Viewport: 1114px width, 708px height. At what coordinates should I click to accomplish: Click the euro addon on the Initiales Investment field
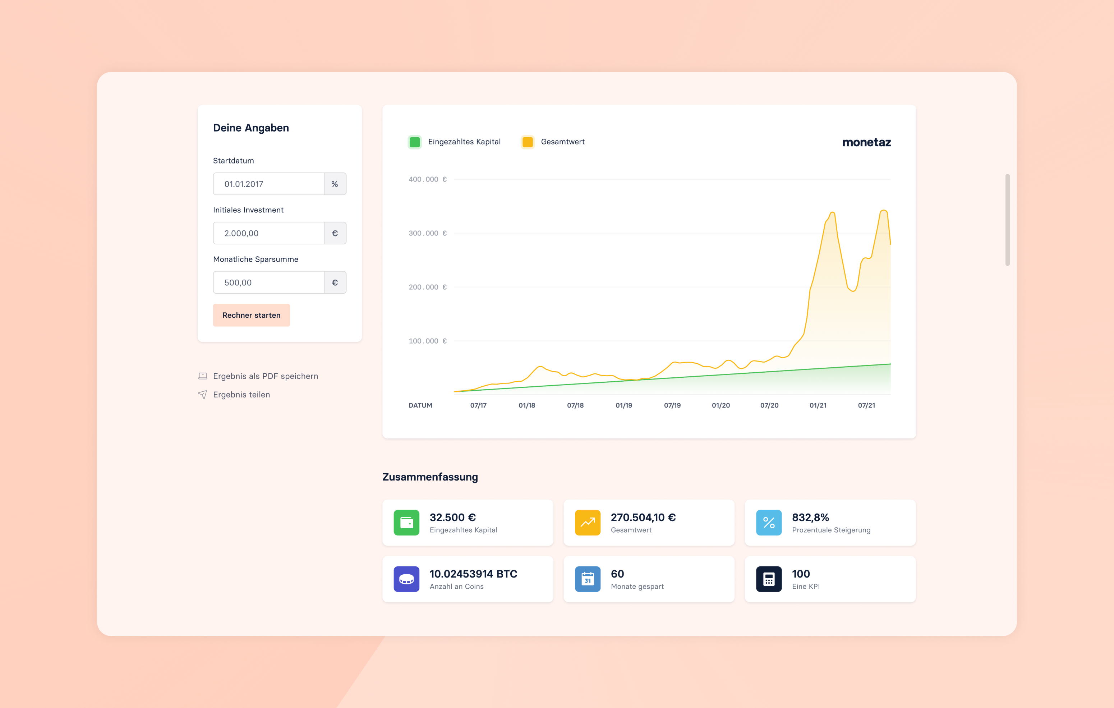335,233
